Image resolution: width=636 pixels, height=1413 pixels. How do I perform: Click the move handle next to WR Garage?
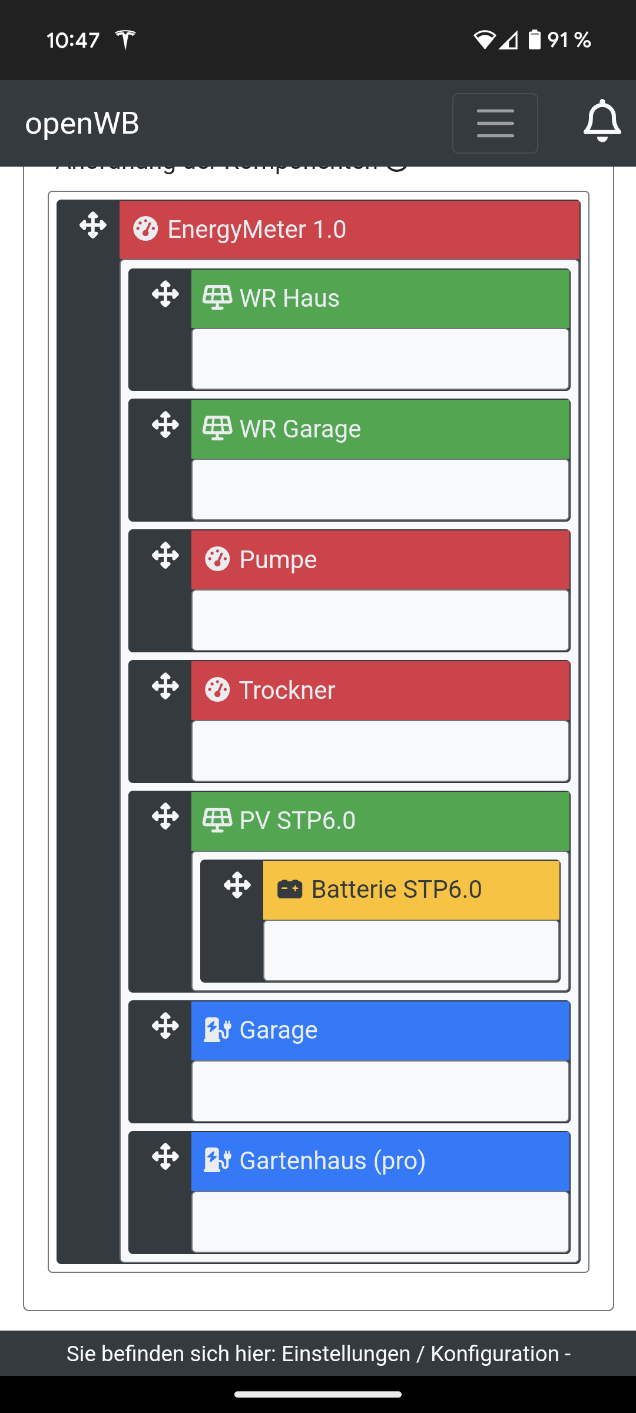(165, 425)
